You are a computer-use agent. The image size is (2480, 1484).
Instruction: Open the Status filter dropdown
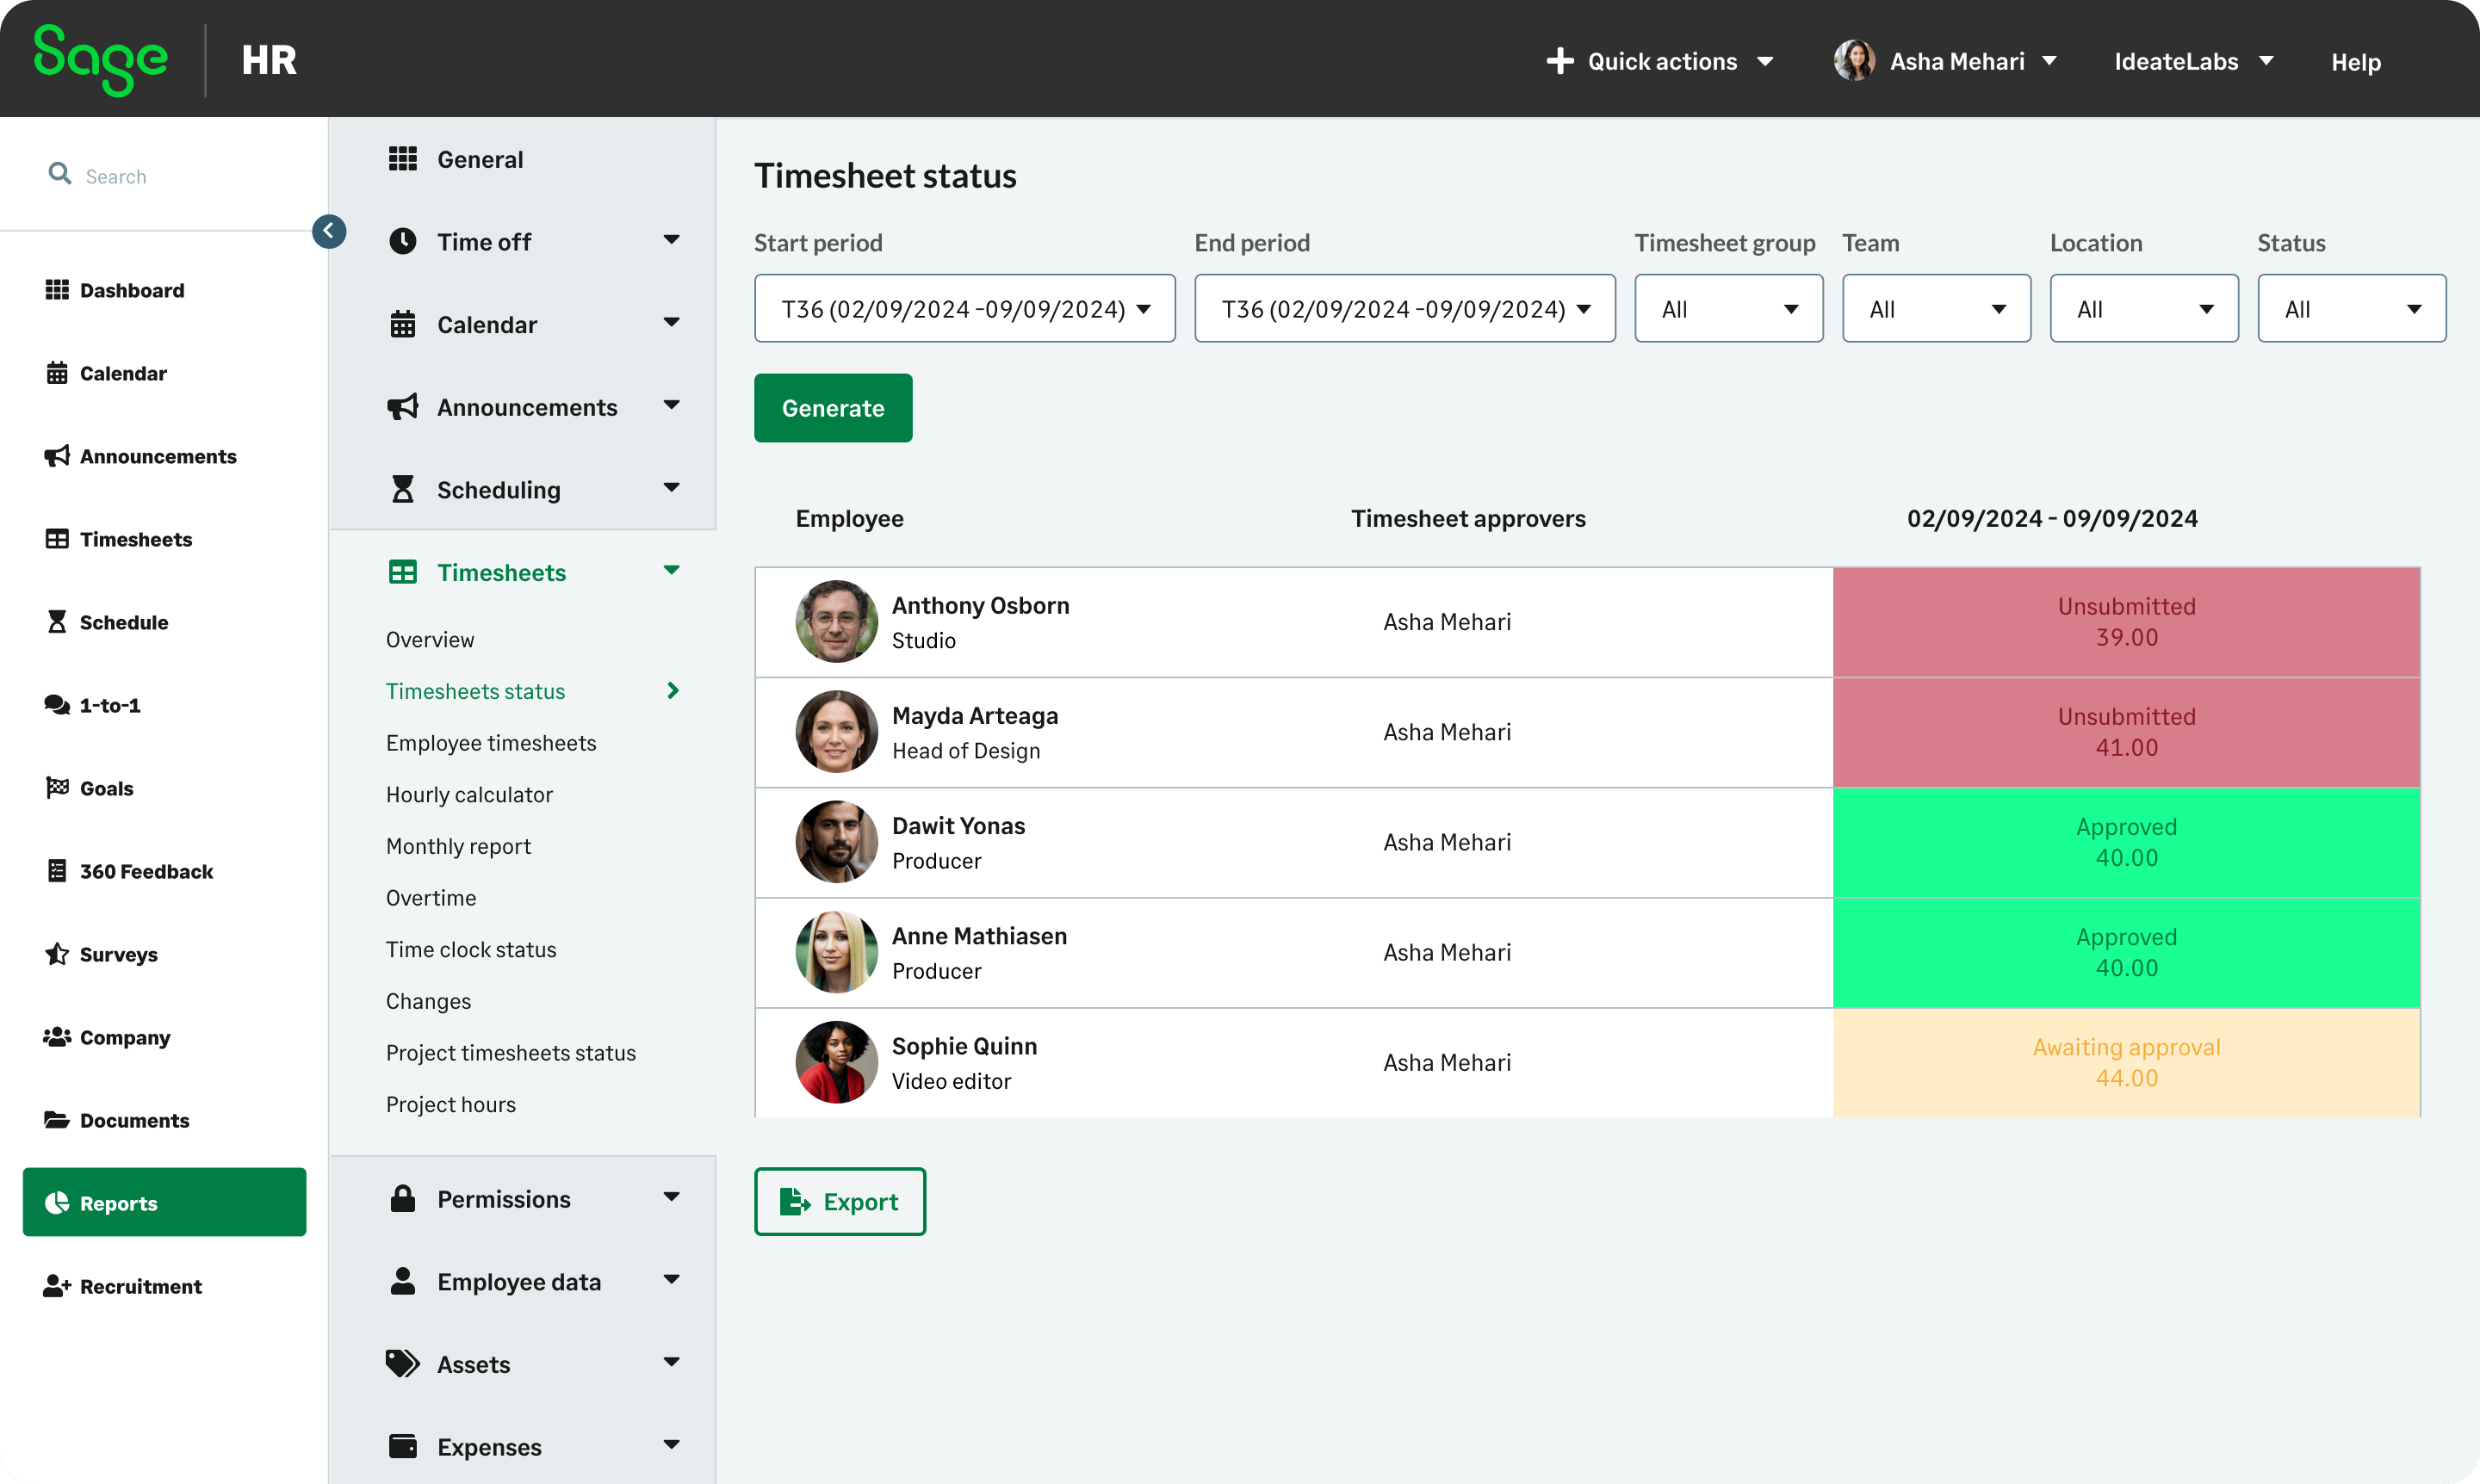(x=2351, y=308)
